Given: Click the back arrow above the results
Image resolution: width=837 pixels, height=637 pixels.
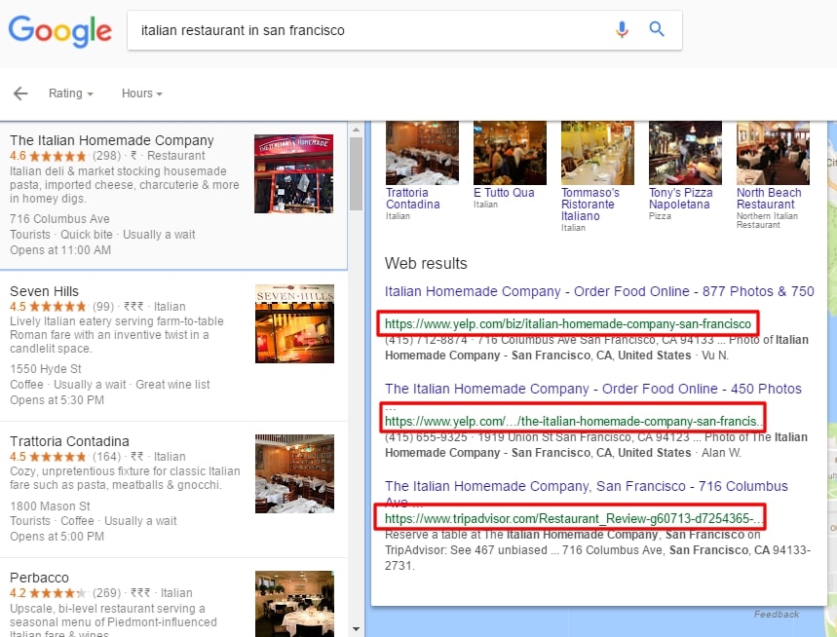Looking at the screenshot, I should point(19,93).
